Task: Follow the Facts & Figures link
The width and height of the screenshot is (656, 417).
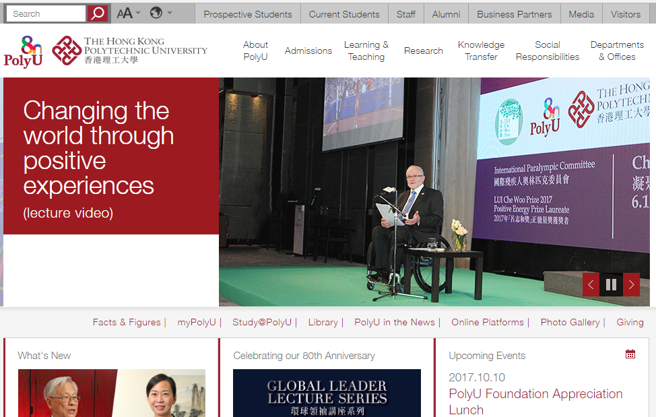Action: [x=127, y=322]
